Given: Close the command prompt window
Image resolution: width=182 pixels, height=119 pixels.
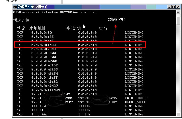Looking at the screenshot, I should (178, 7).
